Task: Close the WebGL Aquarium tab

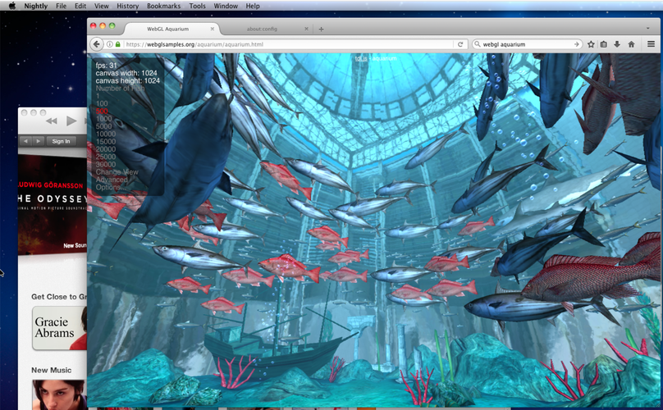Action: tap(213, 29)
